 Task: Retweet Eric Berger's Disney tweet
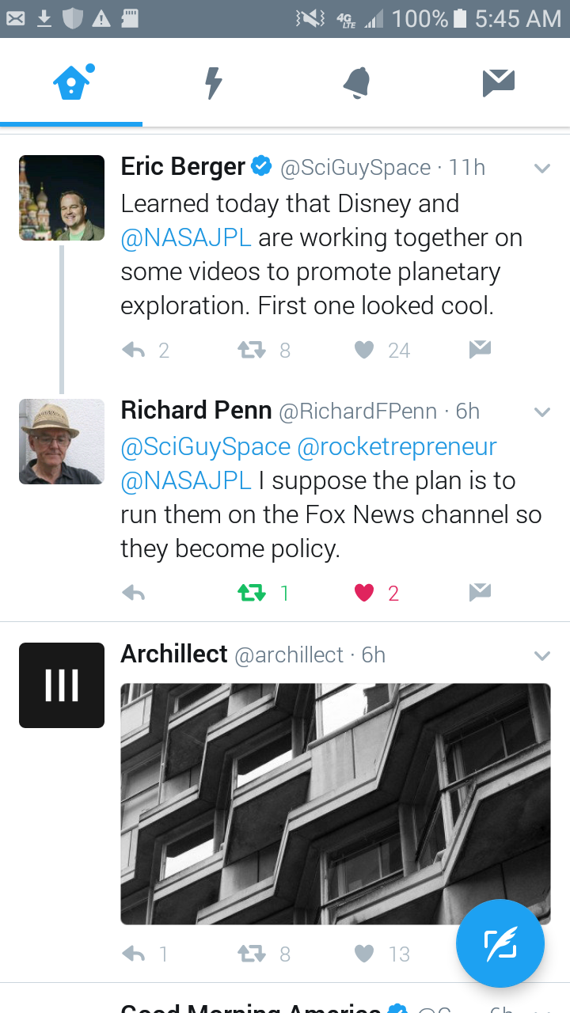click(x=252, y=350)
